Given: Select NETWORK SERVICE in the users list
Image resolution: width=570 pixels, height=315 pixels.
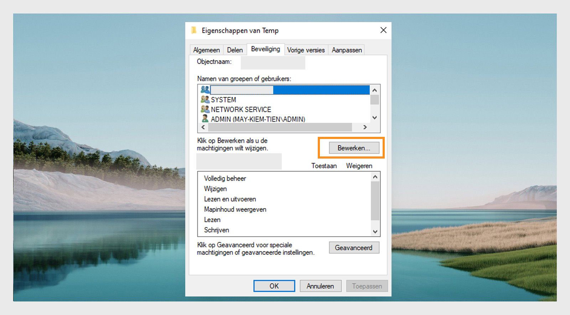Looking at the screenshot, I should pos(241,109).
